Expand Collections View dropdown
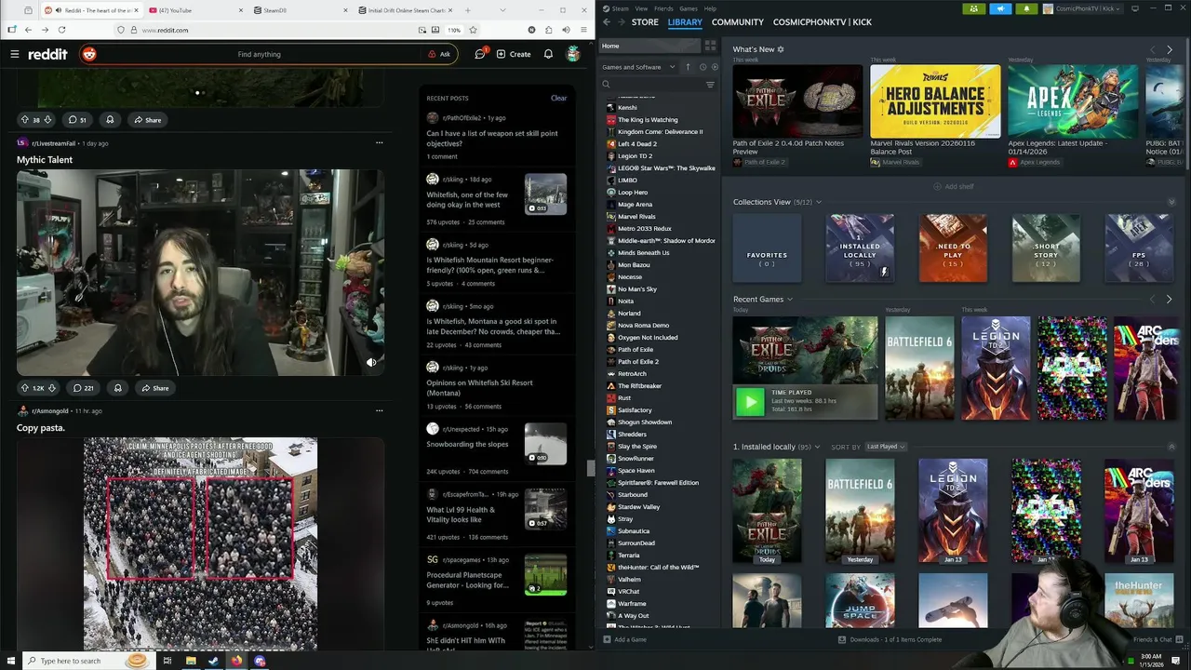 coord(819,202)
